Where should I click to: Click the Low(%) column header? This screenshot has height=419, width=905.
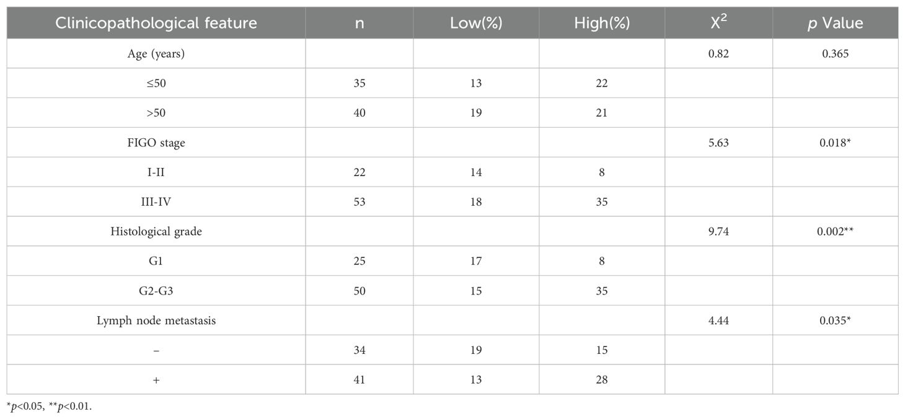click(476, 24)
